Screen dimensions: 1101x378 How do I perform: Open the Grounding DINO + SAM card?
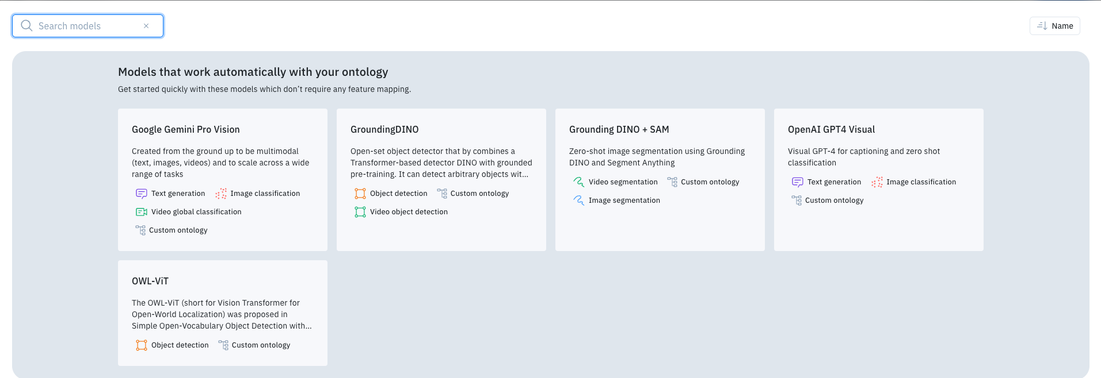tap(660, 180)
